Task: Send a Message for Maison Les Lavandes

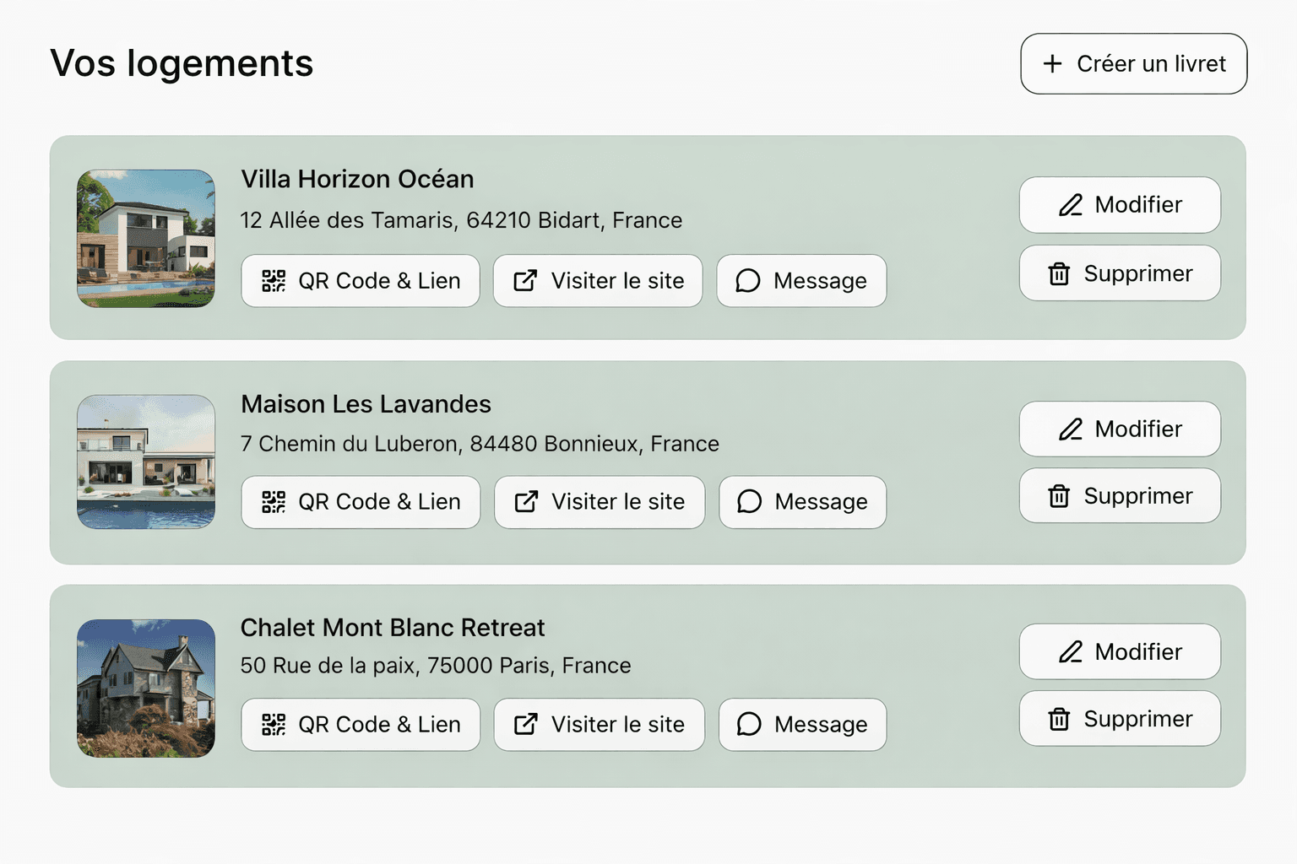Action: point(802,502)
